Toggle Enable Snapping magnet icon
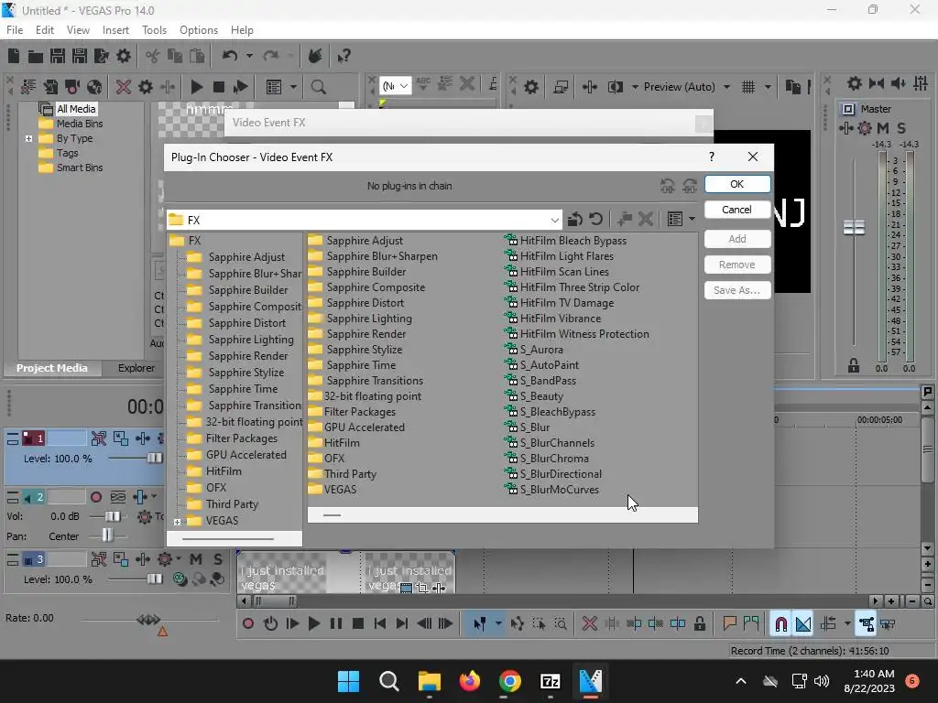The height and width of the screenshot is (703, 938). click(x=780, y=624)
